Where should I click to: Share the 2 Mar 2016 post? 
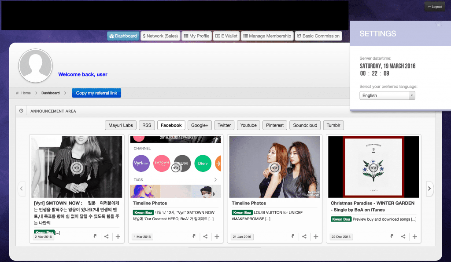pyautogui.click(x=107, y=237)
